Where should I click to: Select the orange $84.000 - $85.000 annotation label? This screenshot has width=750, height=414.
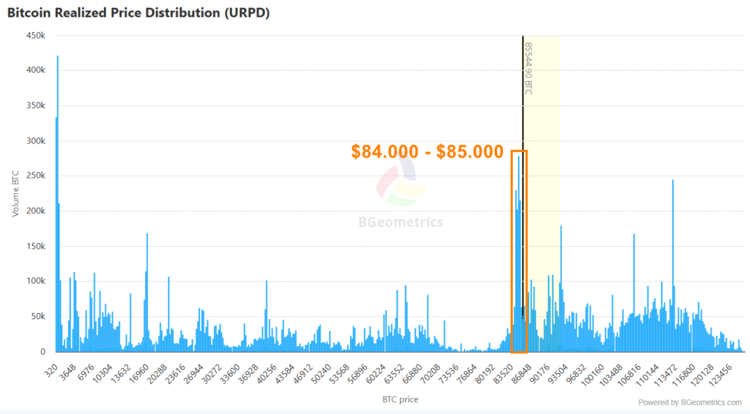point(427,152)
